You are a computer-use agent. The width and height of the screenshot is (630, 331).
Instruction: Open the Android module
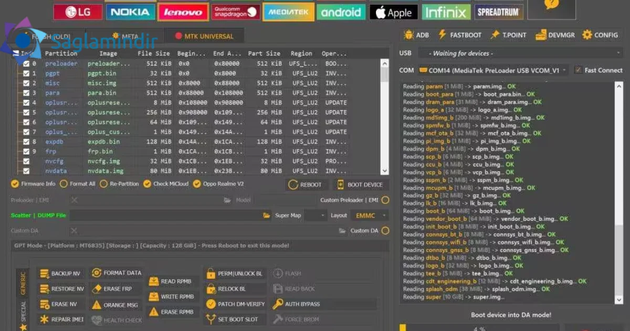(x=341, y=12)
